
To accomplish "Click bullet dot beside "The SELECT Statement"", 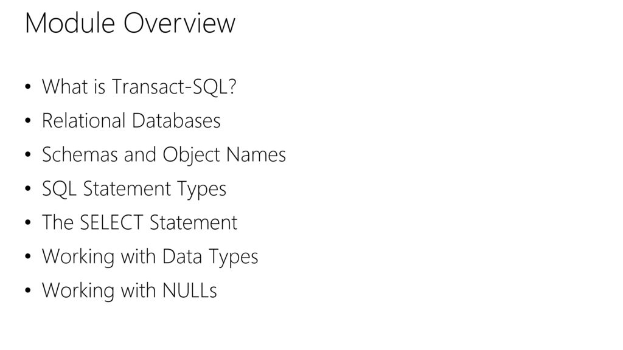I will click(27, 222).
